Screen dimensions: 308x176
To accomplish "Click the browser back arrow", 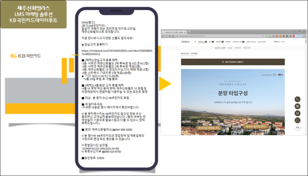I will pyautogui.click(x=163, y=36).
